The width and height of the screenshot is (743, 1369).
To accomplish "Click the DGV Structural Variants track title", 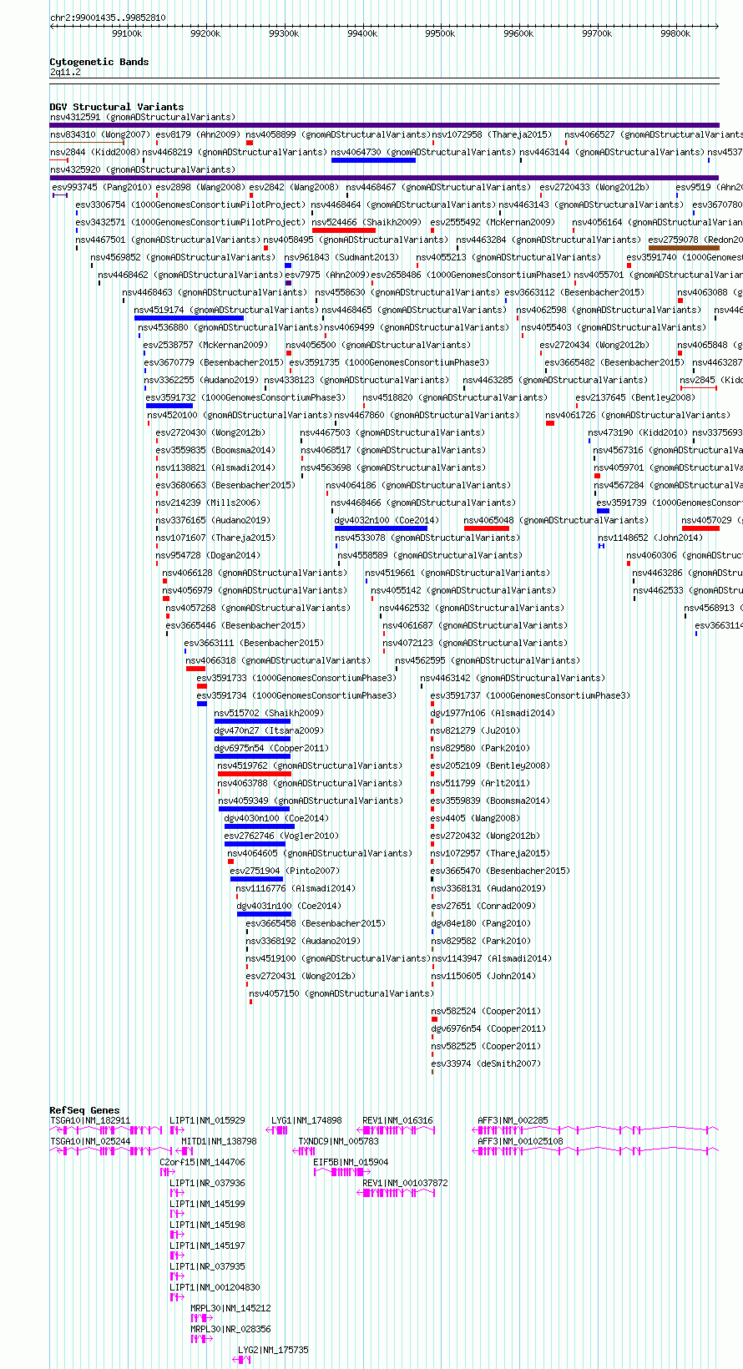I will 117,107.
